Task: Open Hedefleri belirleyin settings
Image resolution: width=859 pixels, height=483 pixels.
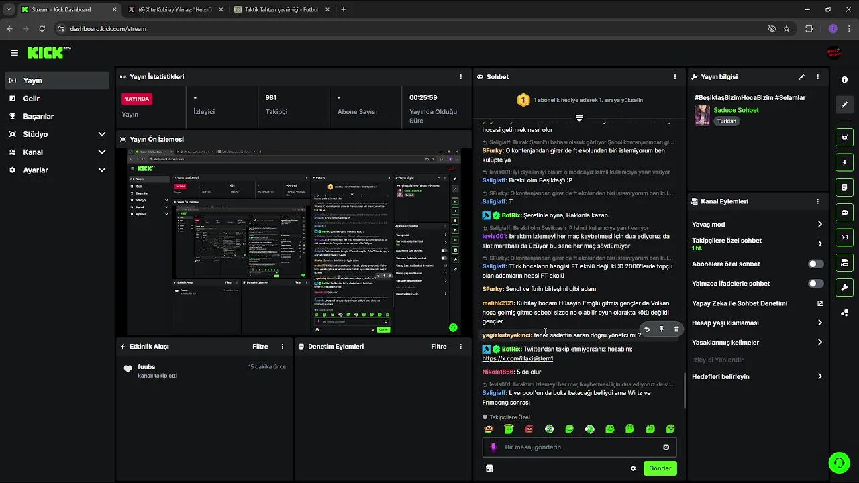Action: (758, 377)
